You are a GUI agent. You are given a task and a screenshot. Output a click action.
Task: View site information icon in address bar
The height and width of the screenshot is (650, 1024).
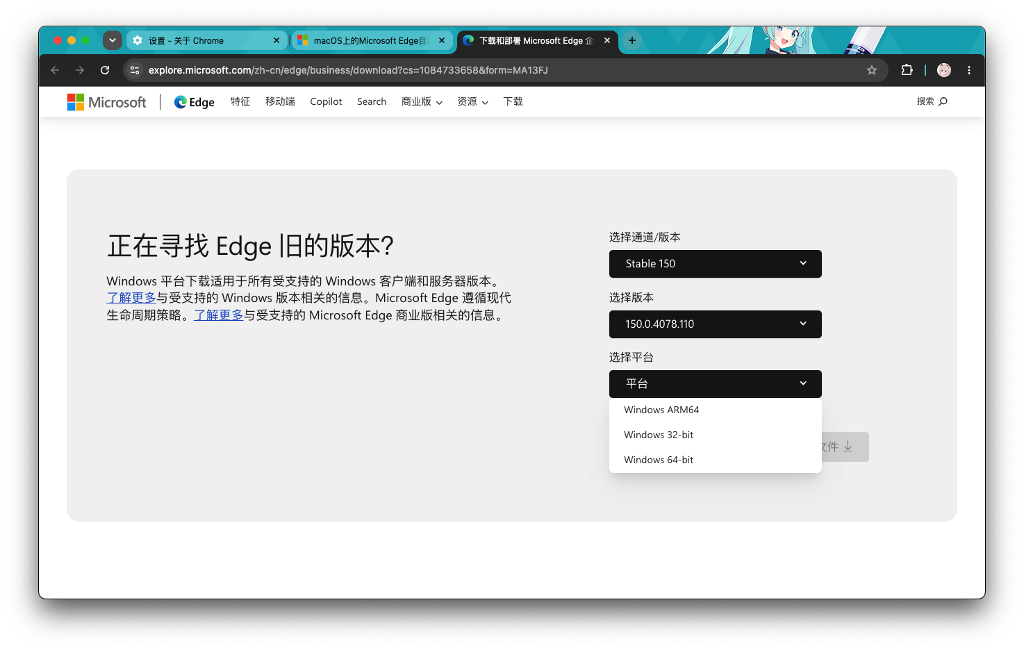pyautogui.click(x=135, y=70)
